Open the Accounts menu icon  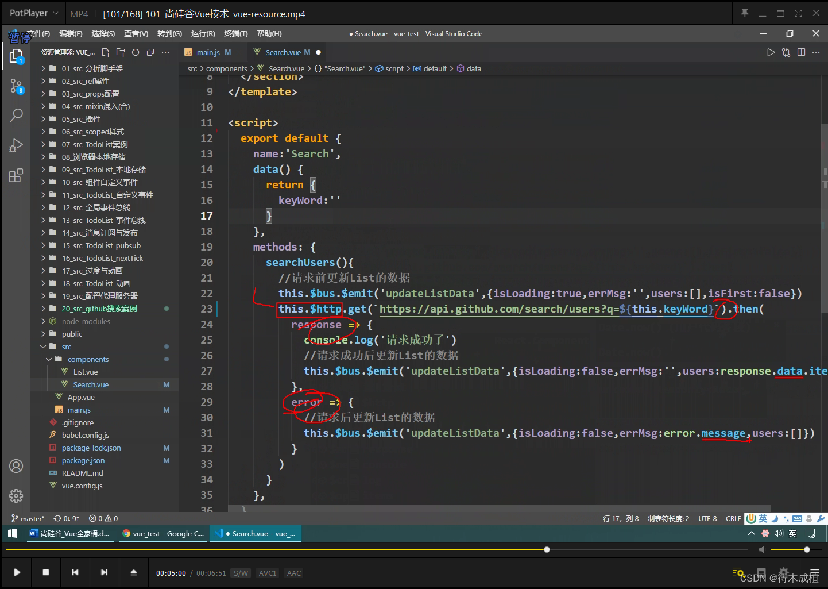pos(16,466)
